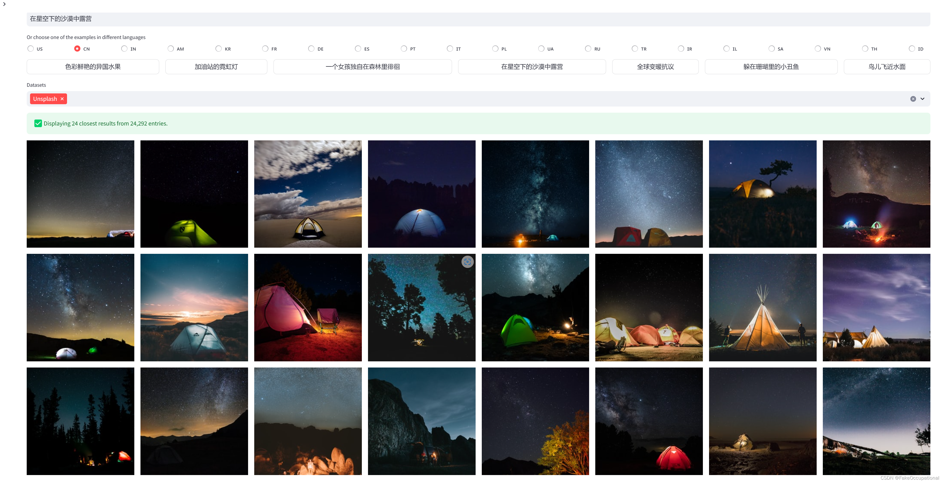Click the 躲在珊瑚里的小丑鱼 example button
This screenshot has width=943, height=483.
(x=771, y=66)
